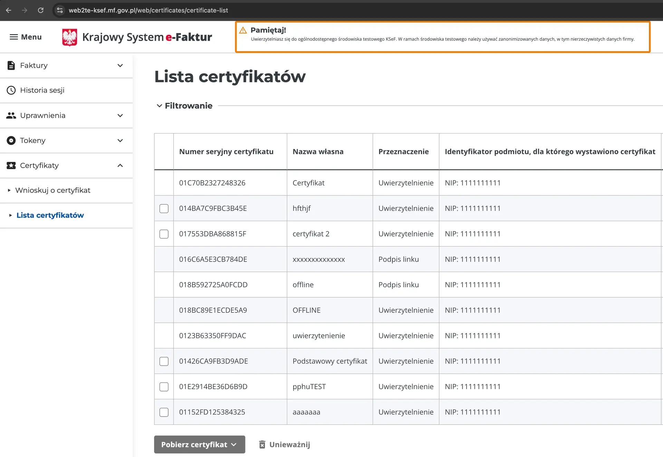
Task: Collapse the Filtrowanie section
Action: (x=159, y=106)
